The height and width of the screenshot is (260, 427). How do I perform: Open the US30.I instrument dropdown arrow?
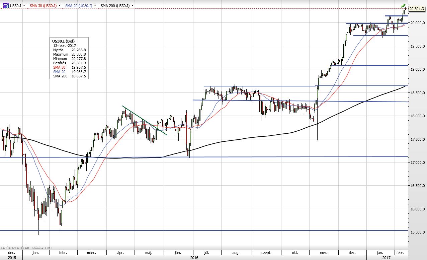(x=24, y=6)
